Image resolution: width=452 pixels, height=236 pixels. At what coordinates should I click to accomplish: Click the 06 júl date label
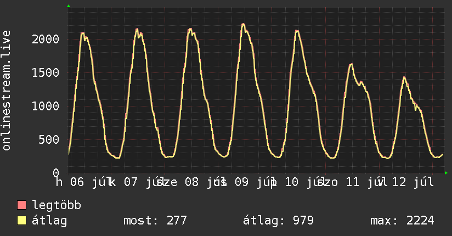(90, 182)
